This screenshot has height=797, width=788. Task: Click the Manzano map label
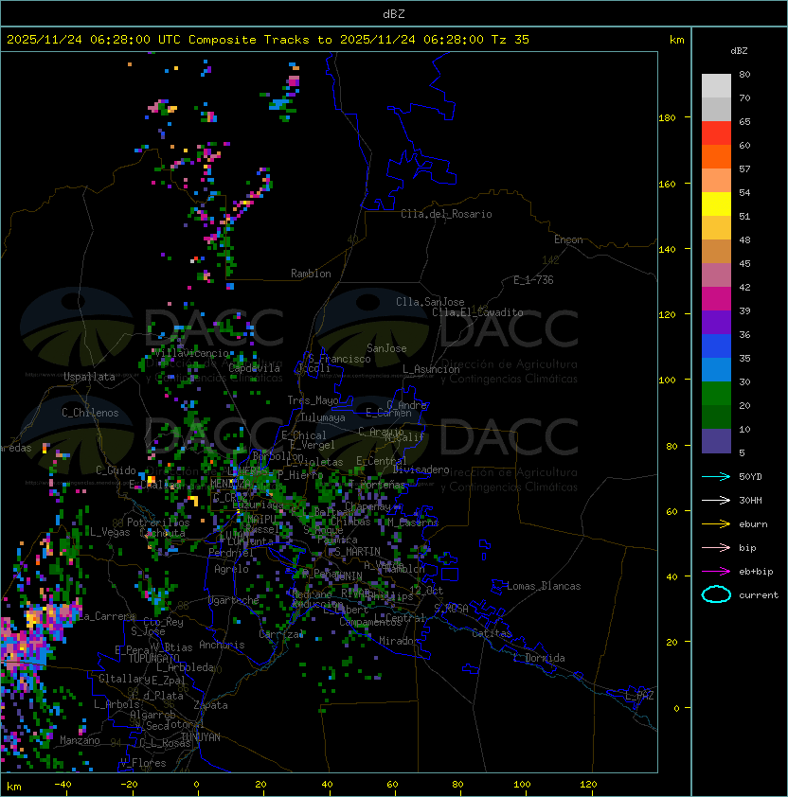coord(80,740)
